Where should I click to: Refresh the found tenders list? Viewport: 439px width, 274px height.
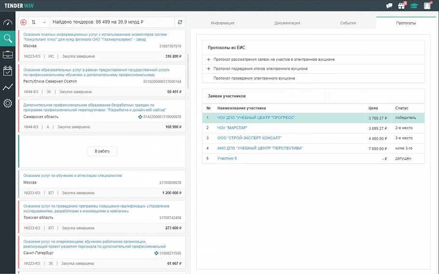pyautogui.click(x=180, y=22)
